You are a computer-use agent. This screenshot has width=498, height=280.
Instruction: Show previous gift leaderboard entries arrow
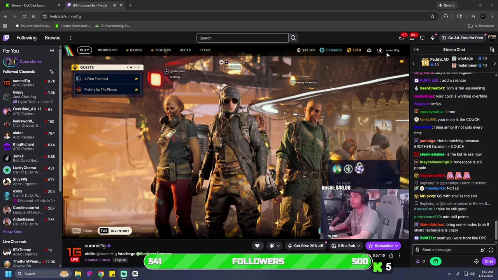(414, 63)
